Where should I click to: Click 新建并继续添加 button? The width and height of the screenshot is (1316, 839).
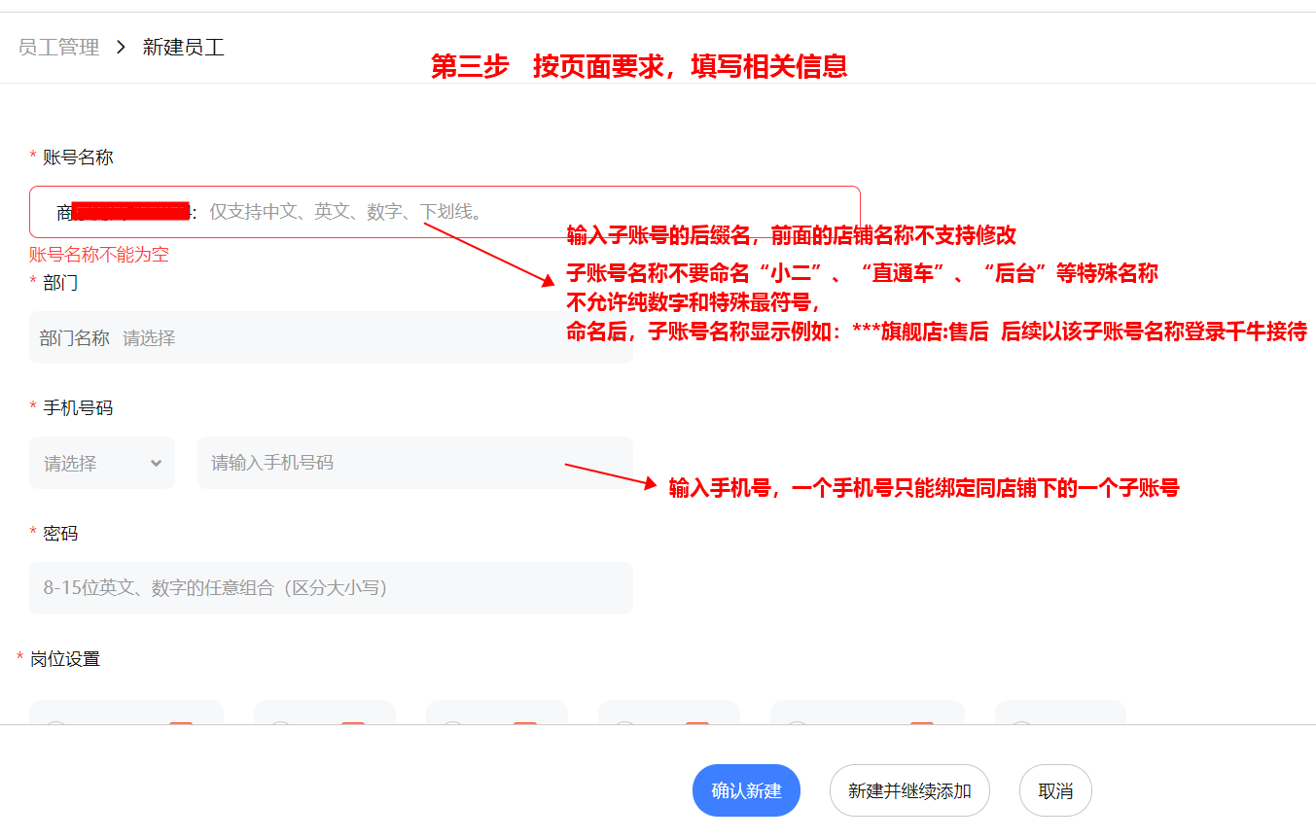908,790
